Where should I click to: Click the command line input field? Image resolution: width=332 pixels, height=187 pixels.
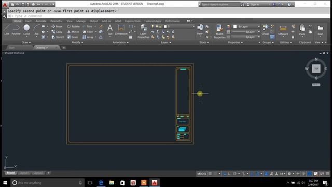point(169,16)
